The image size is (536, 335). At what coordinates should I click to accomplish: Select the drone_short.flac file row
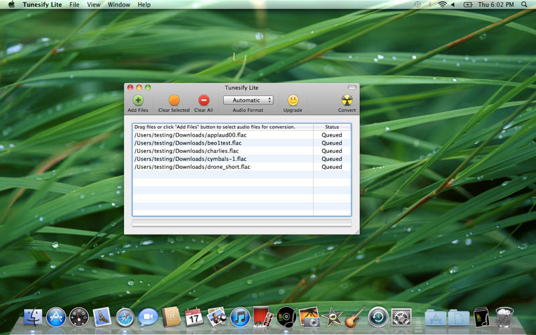[x=242, y=167]
